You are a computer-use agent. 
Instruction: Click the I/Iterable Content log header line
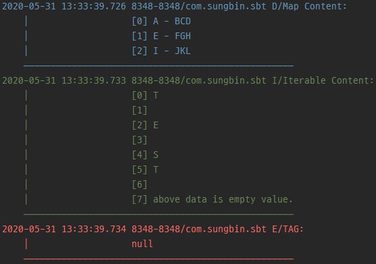[x=188, y=80]
